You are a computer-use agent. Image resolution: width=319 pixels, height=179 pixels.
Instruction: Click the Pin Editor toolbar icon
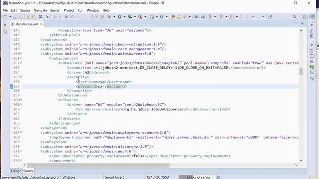pyautogui.click(x=270, y=17)
